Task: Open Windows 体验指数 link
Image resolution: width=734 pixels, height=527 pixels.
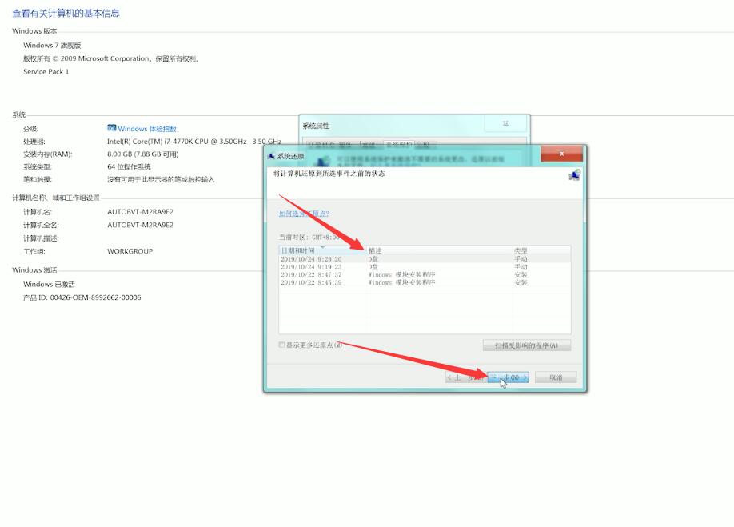Action: tap(147, 128)
